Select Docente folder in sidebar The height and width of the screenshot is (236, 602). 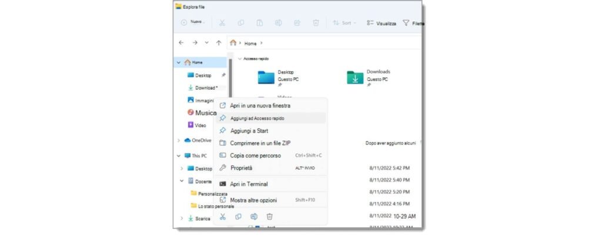point(200,181)
